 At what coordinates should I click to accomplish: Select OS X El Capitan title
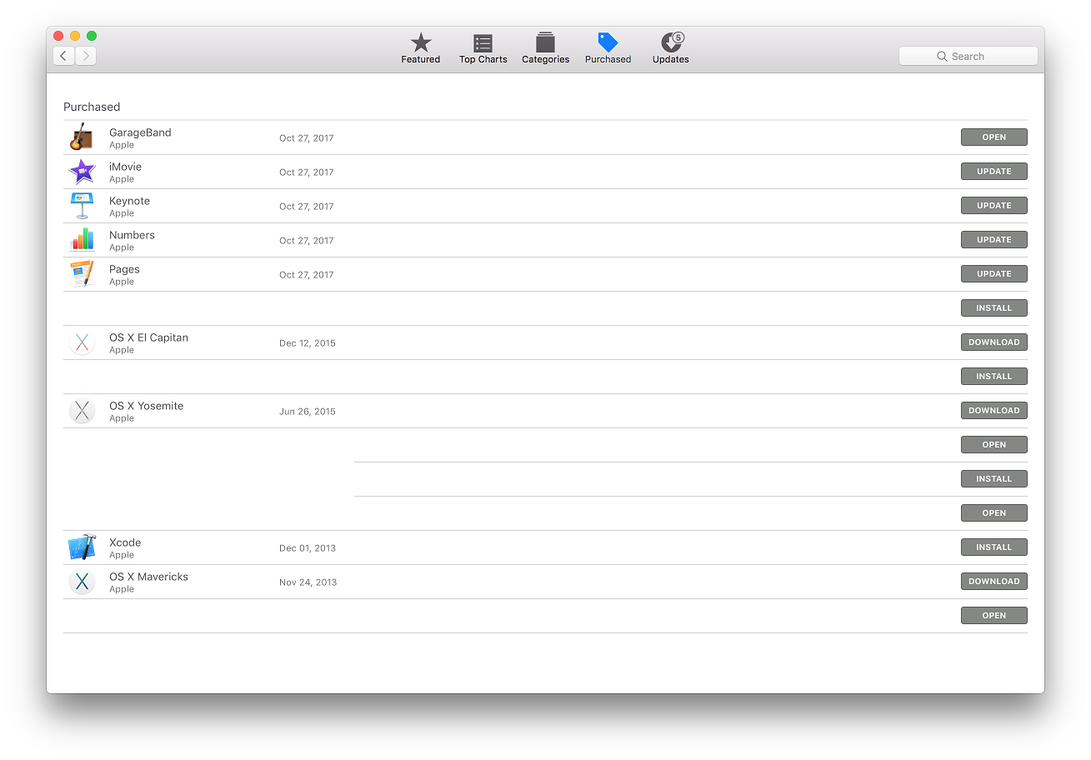click(148, 337)
